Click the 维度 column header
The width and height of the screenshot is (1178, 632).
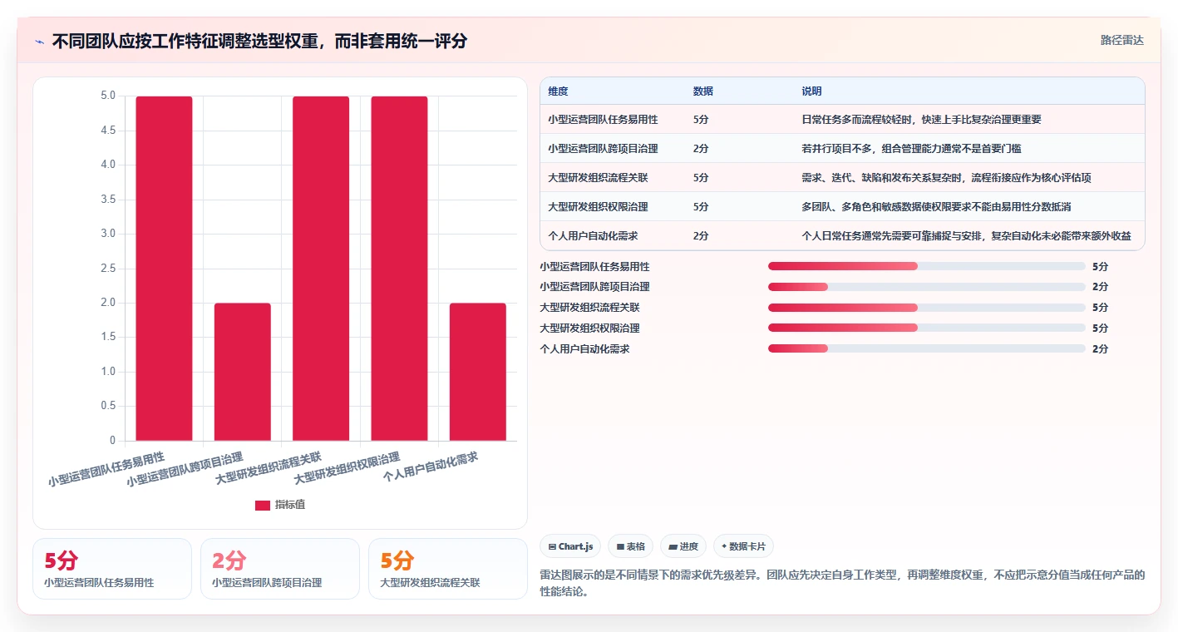pos(558,91)
